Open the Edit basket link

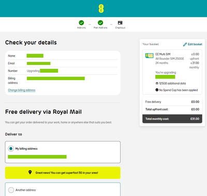point(195,44)
